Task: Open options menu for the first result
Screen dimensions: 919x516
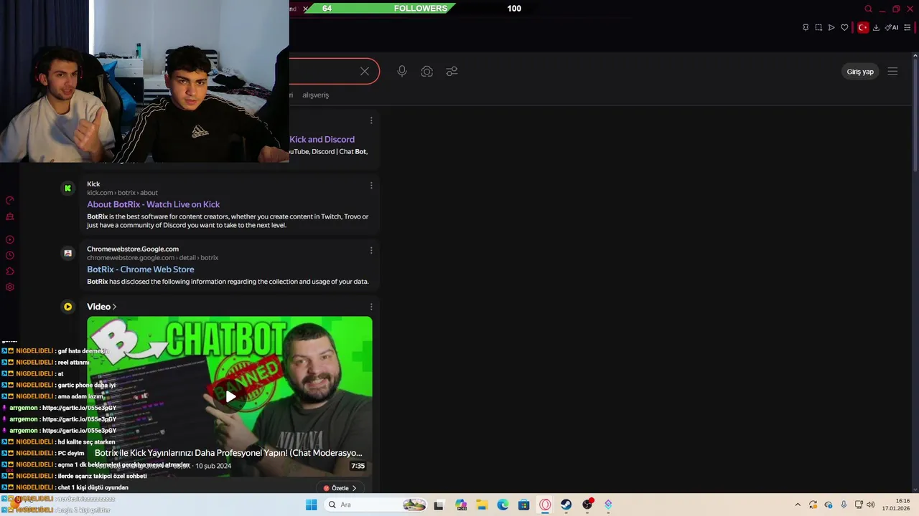Action: point(371,120)
